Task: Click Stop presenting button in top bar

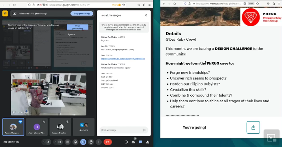Action: click(82, 14)
